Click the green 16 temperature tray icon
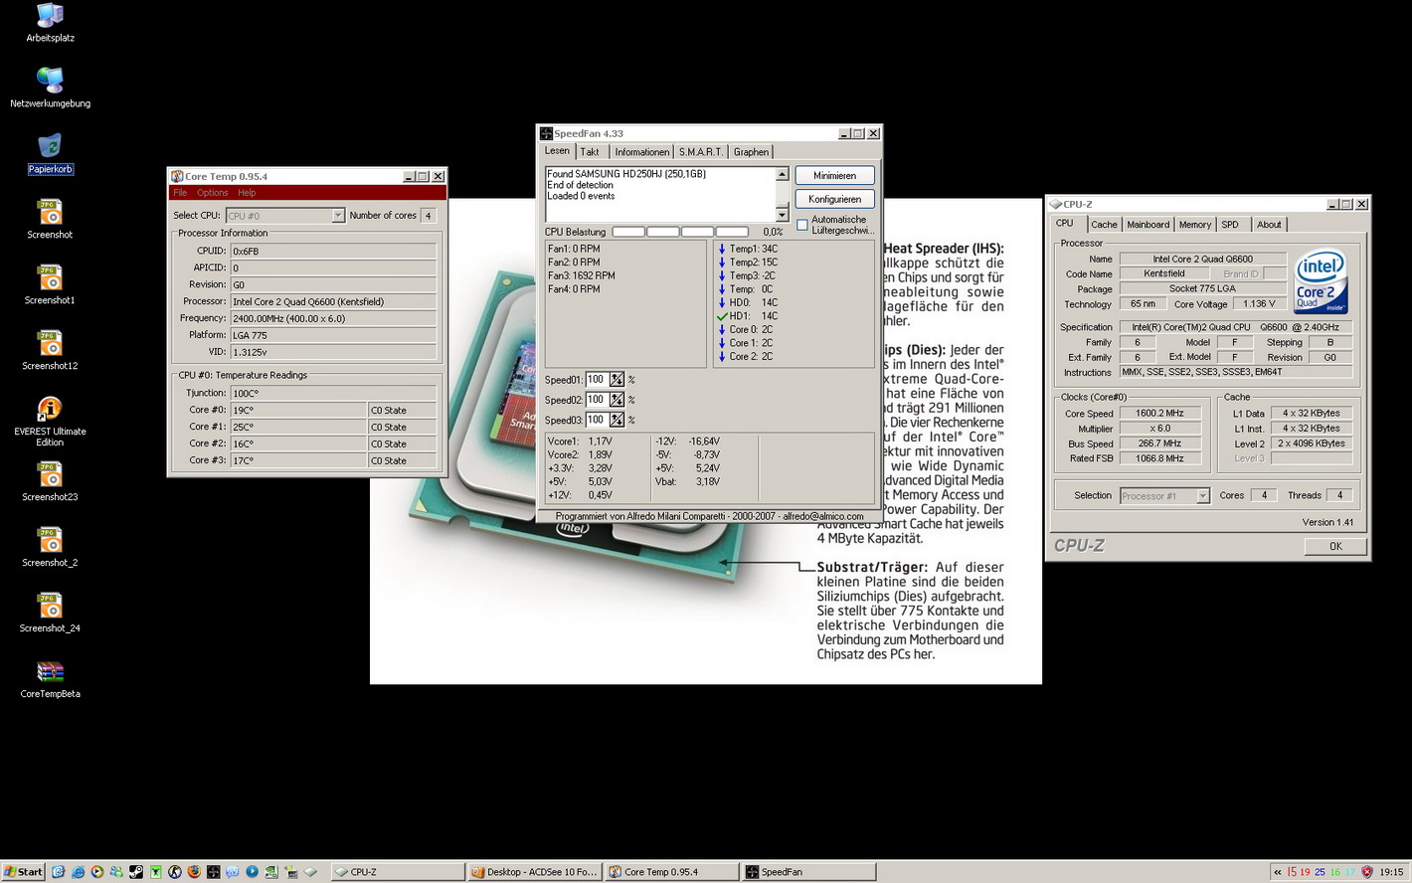Viewport: 1412px width, 883px height. [1334, 872]
